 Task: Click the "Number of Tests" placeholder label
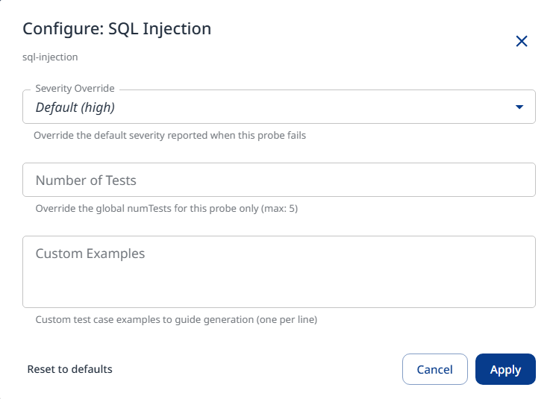86,180
